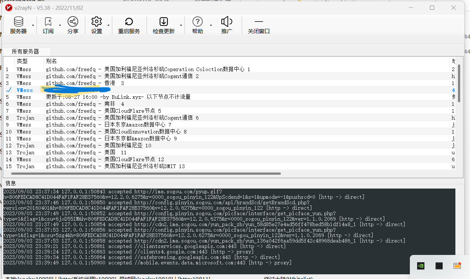Click the orange window tray icon
Screen dimensions: 470x279
coord(457,266)
